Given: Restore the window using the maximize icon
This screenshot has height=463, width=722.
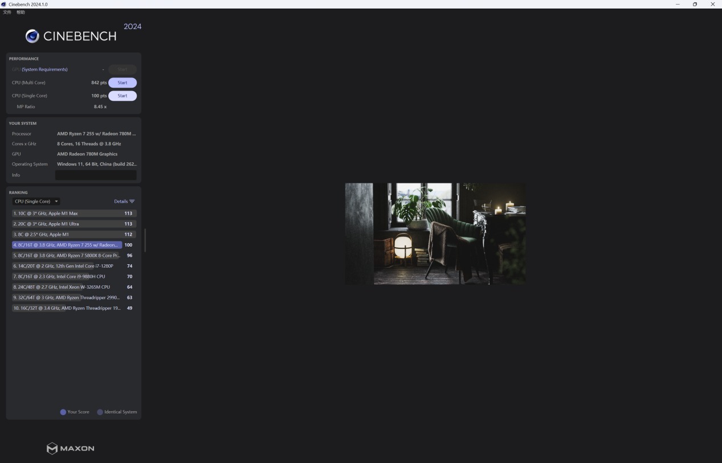Looking at the screenshot, I should point(695,4).
